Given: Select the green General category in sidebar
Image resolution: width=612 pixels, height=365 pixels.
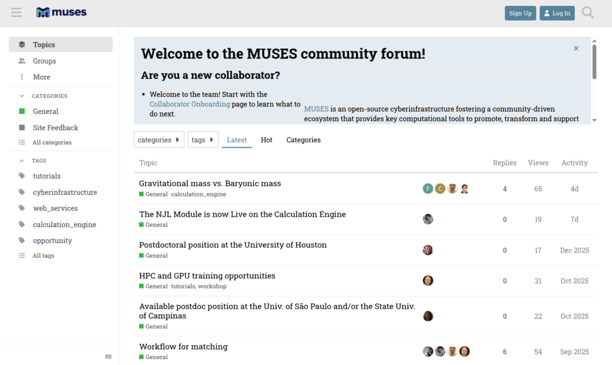Looking at the screenshot, I should tap(45, 112).
